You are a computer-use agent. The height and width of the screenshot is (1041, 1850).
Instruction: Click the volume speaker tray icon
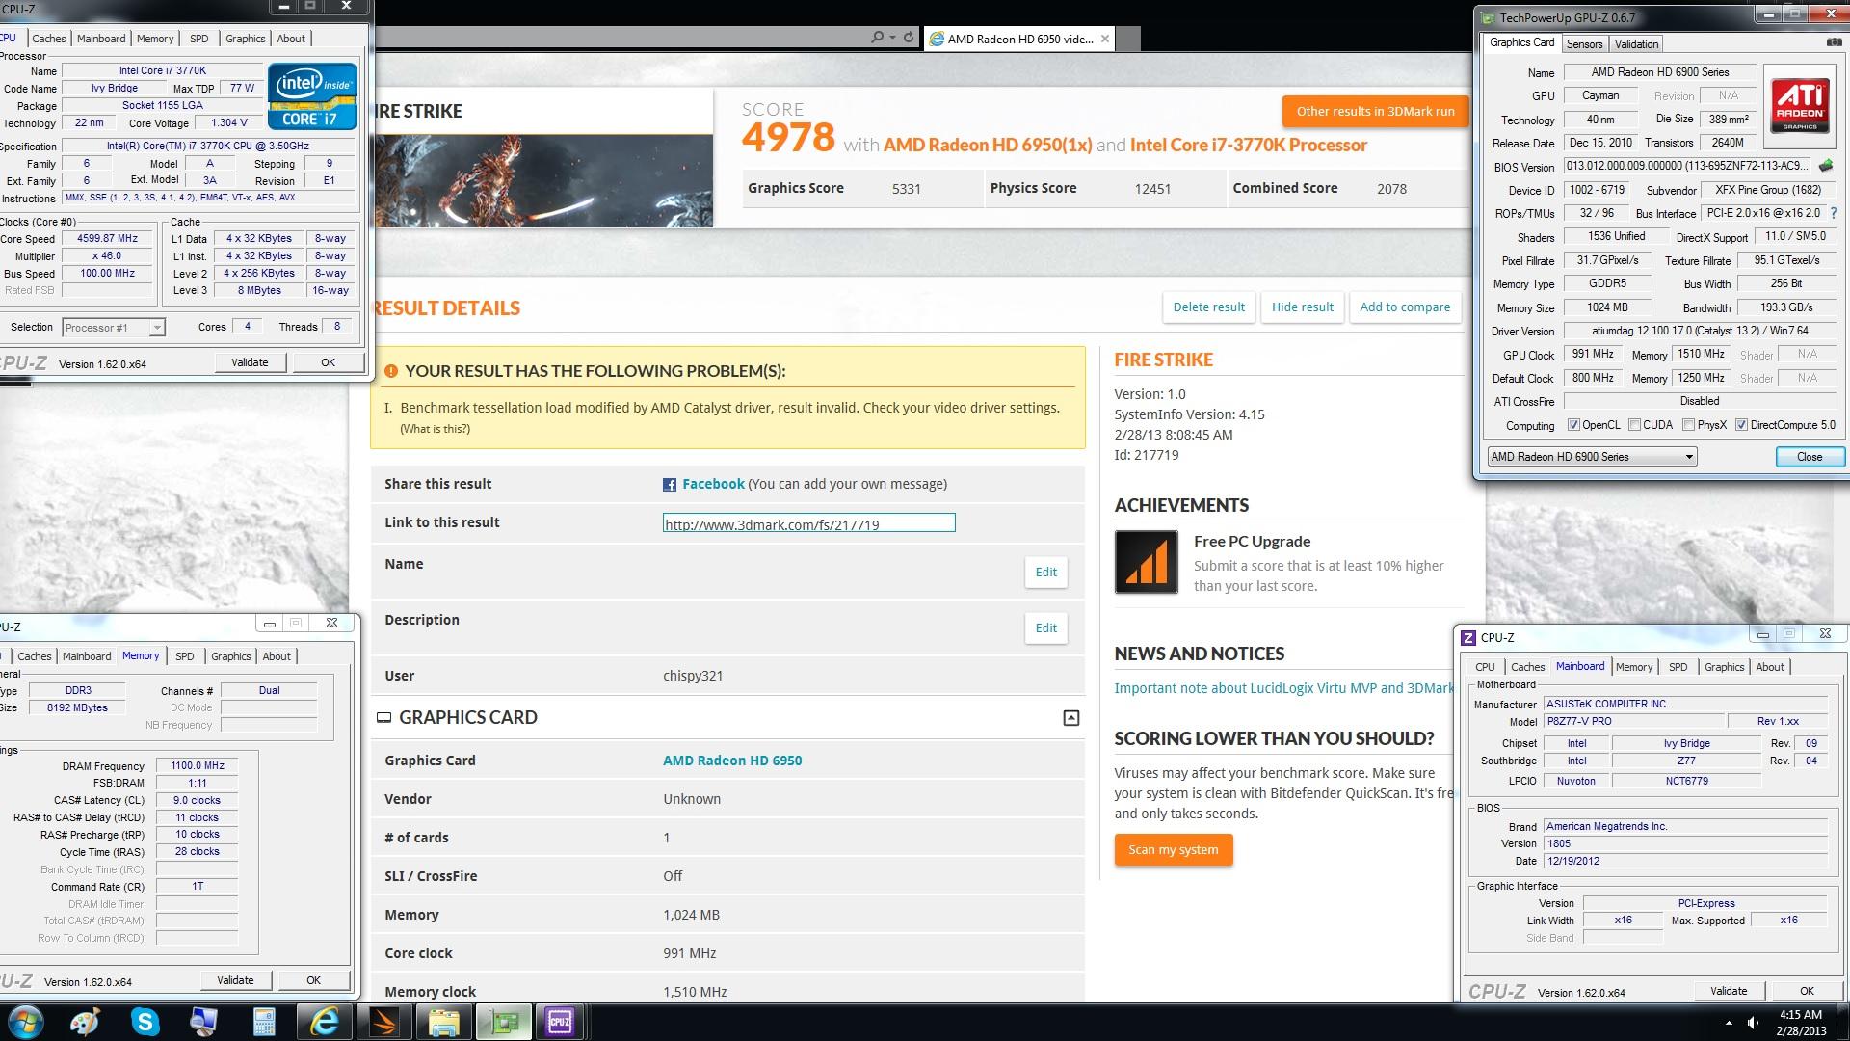click(1753, 1023)
